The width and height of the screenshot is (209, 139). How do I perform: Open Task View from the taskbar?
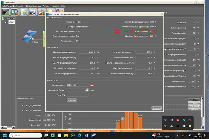(x=46, y=135)
